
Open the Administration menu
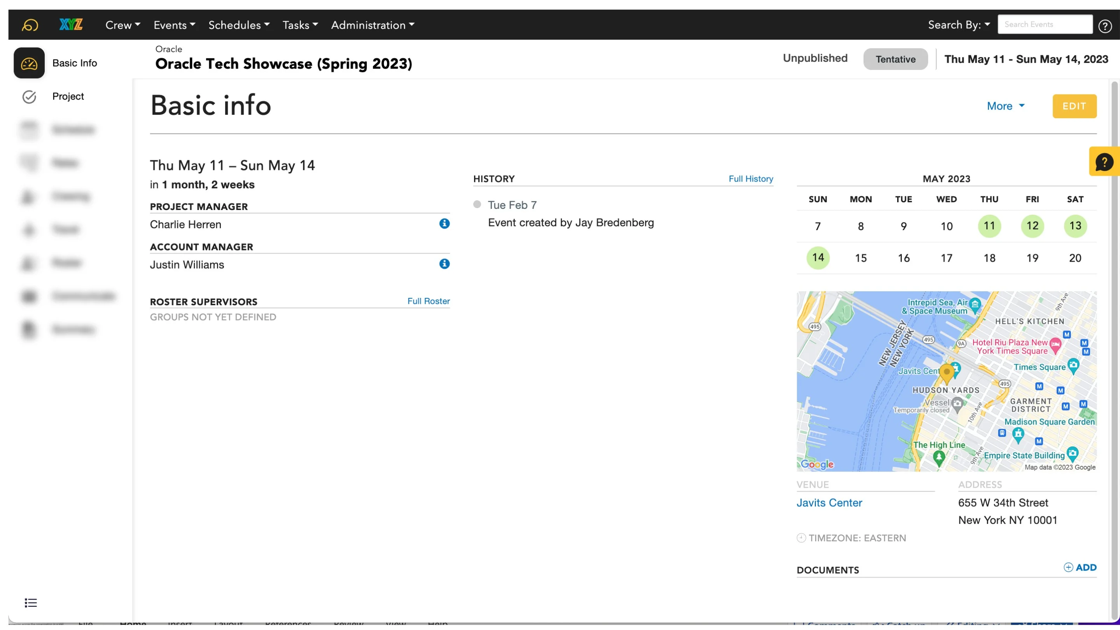tap(372, 25)
